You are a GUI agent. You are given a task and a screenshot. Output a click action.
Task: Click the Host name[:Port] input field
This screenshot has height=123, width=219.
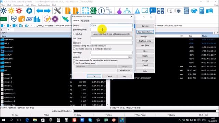coord(112,30)
